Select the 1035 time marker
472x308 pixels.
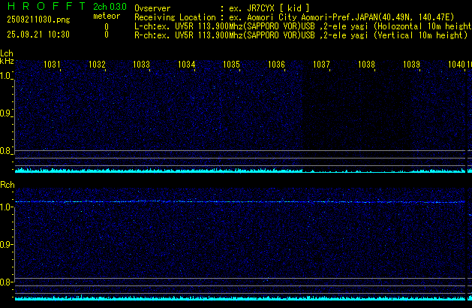pyautogui.click(x=231, y=65)
